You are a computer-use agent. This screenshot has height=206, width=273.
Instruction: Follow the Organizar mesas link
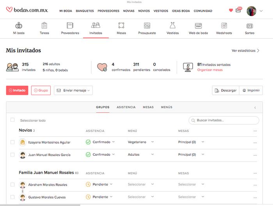210,70
